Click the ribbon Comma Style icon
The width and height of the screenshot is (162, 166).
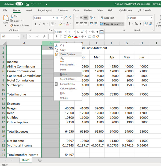click(140, 24)
